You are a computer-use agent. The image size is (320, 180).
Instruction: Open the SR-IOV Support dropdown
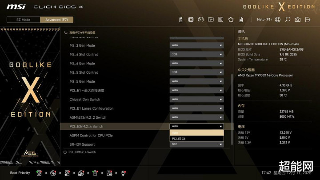[x=196, y=144]
